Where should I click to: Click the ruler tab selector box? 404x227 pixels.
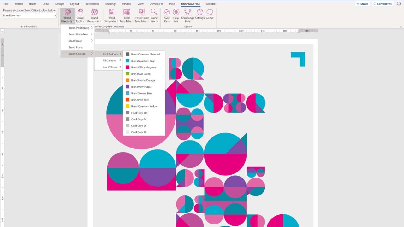click(x=3, y=31)
